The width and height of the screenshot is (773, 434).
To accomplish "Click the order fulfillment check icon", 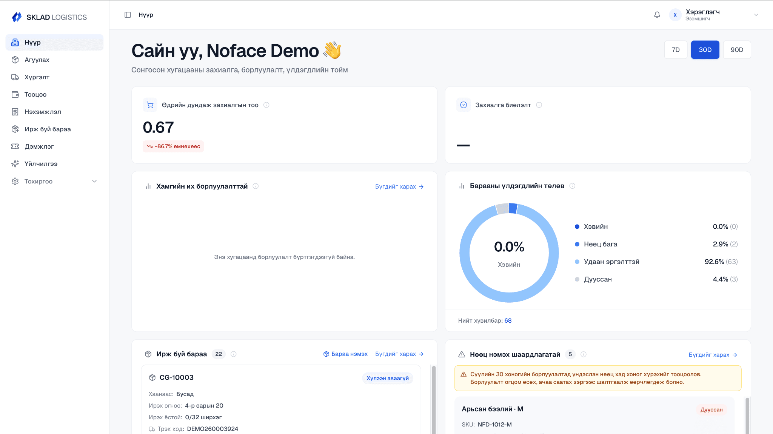I will (x=463, y=105).
